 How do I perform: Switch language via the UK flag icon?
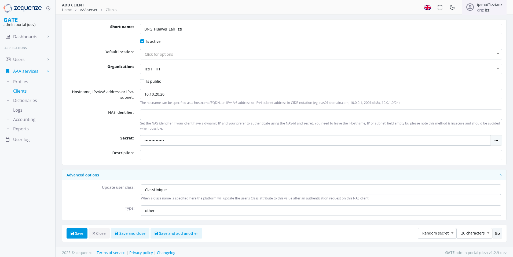coord(427,7)
